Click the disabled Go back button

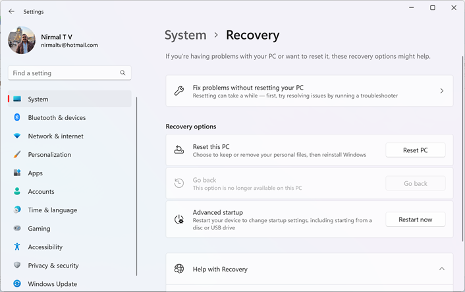(x=415, y=183)
